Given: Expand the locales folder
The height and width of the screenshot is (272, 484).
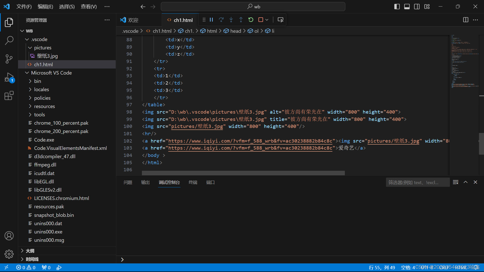Looking at the screenshot, I should coord(41,89).
